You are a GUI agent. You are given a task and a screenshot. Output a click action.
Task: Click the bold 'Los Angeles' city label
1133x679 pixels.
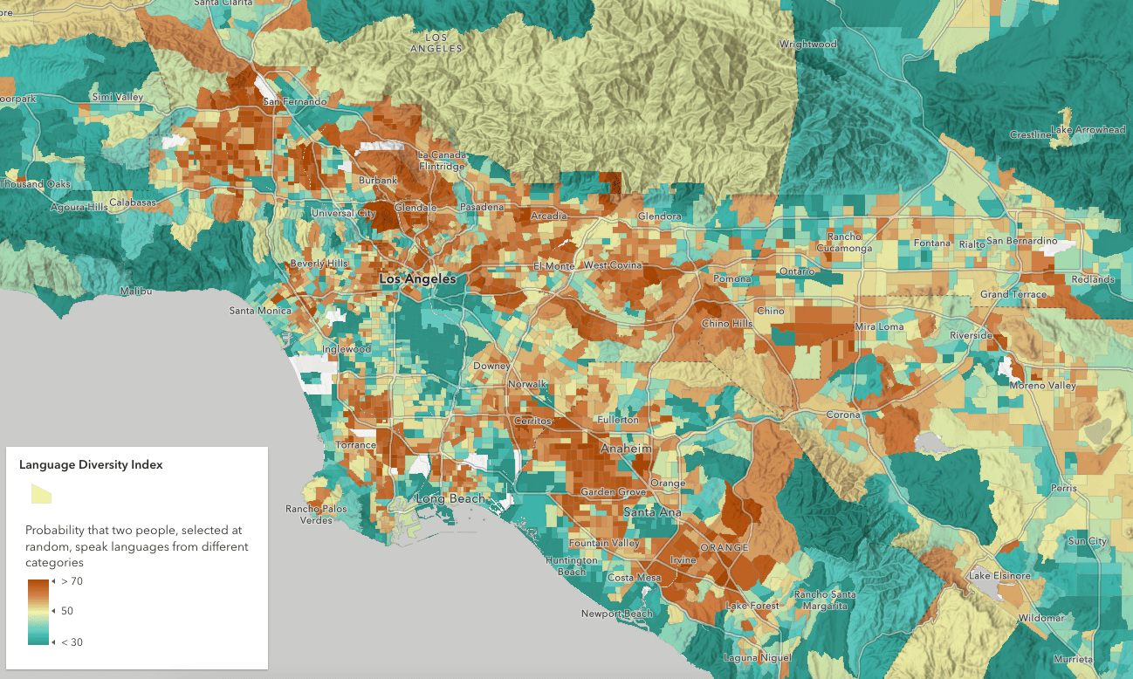pyautogui.click(x=417, y=279)
